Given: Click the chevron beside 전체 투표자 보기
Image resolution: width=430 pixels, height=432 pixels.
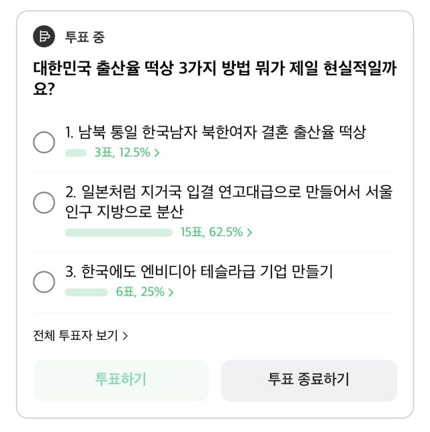Looking at the screenshot, I should 126,335.
